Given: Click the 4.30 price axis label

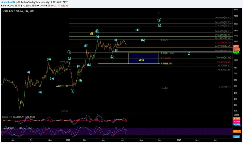Looking at the screenshot, I should [235, 99].
